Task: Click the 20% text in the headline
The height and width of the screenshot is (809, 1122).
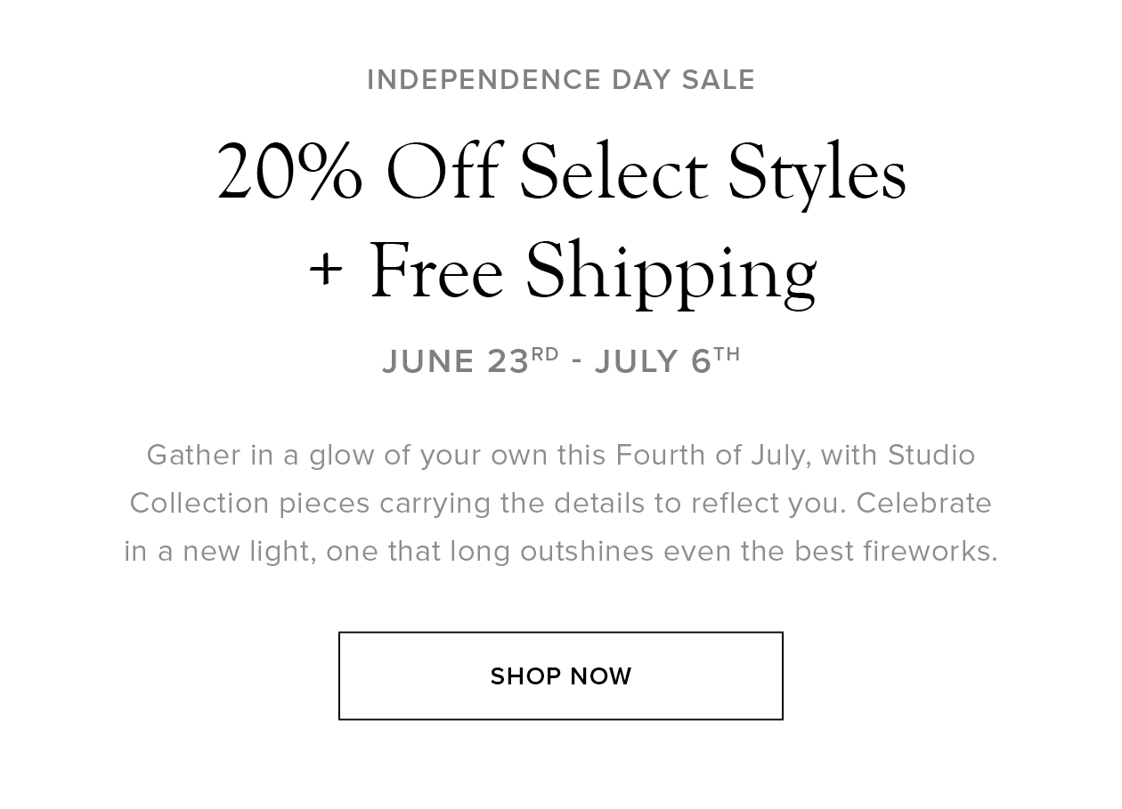Action: tap(290, 173)
